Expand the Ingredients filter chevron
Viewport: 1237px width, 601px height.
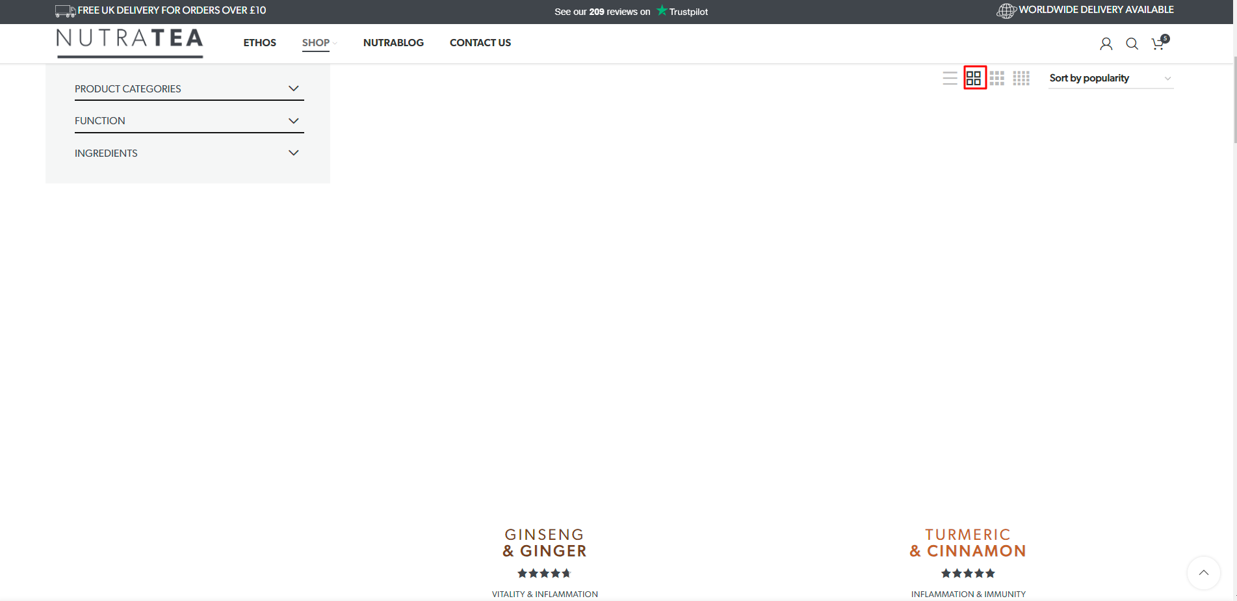click(293, 153)
